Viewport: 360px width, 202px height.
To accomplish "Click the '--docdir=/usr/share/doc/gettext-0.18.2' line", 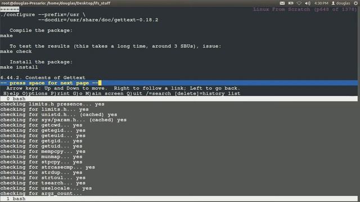I will 98,20.
